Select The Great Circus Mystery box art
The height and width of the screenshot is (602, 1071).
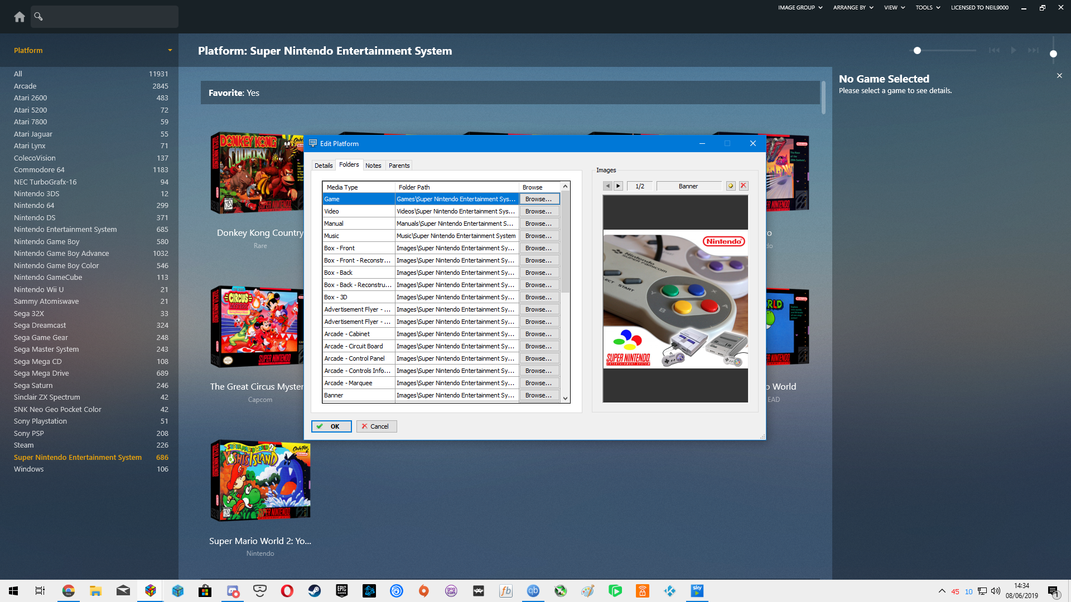coord(257,327)
